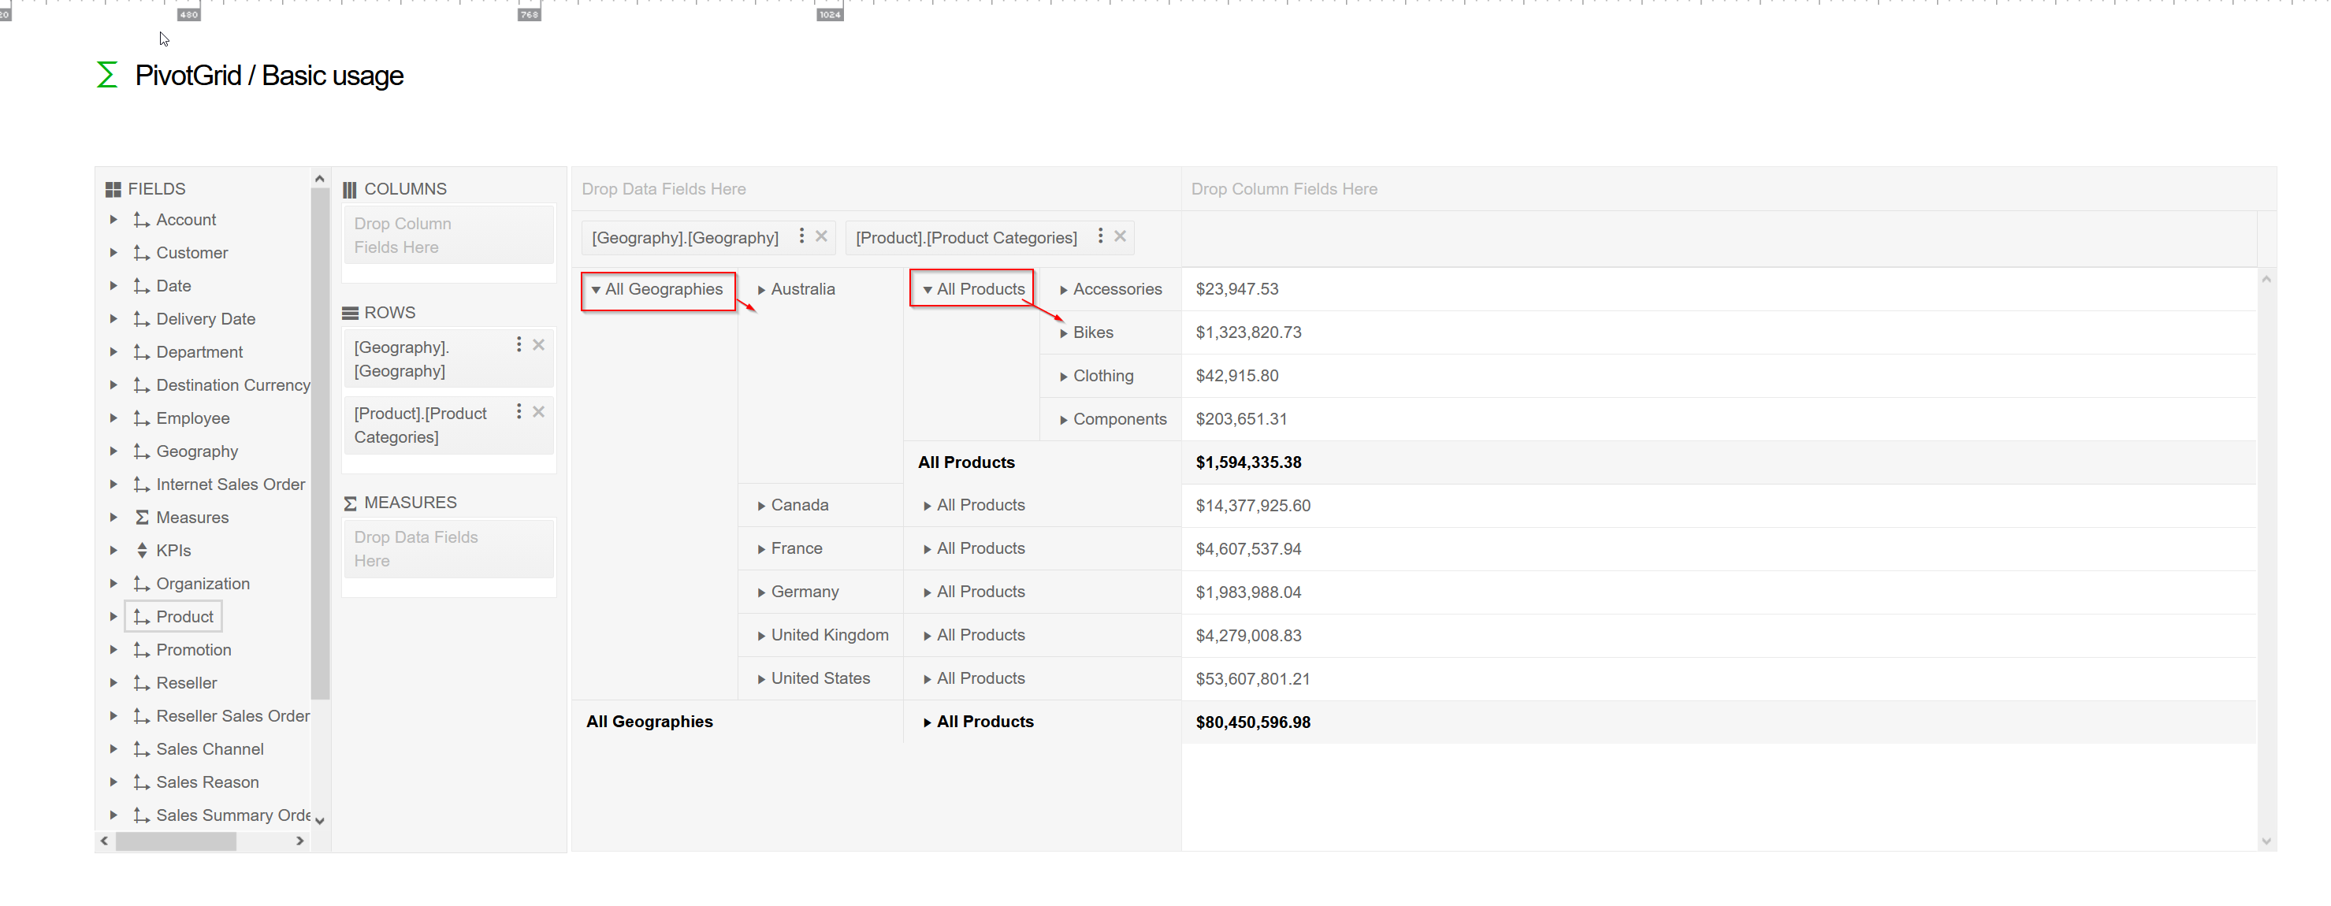This screenshot has width=2331, height=906.
Task: Click the KPIs icon in field list
Action: 142,551
